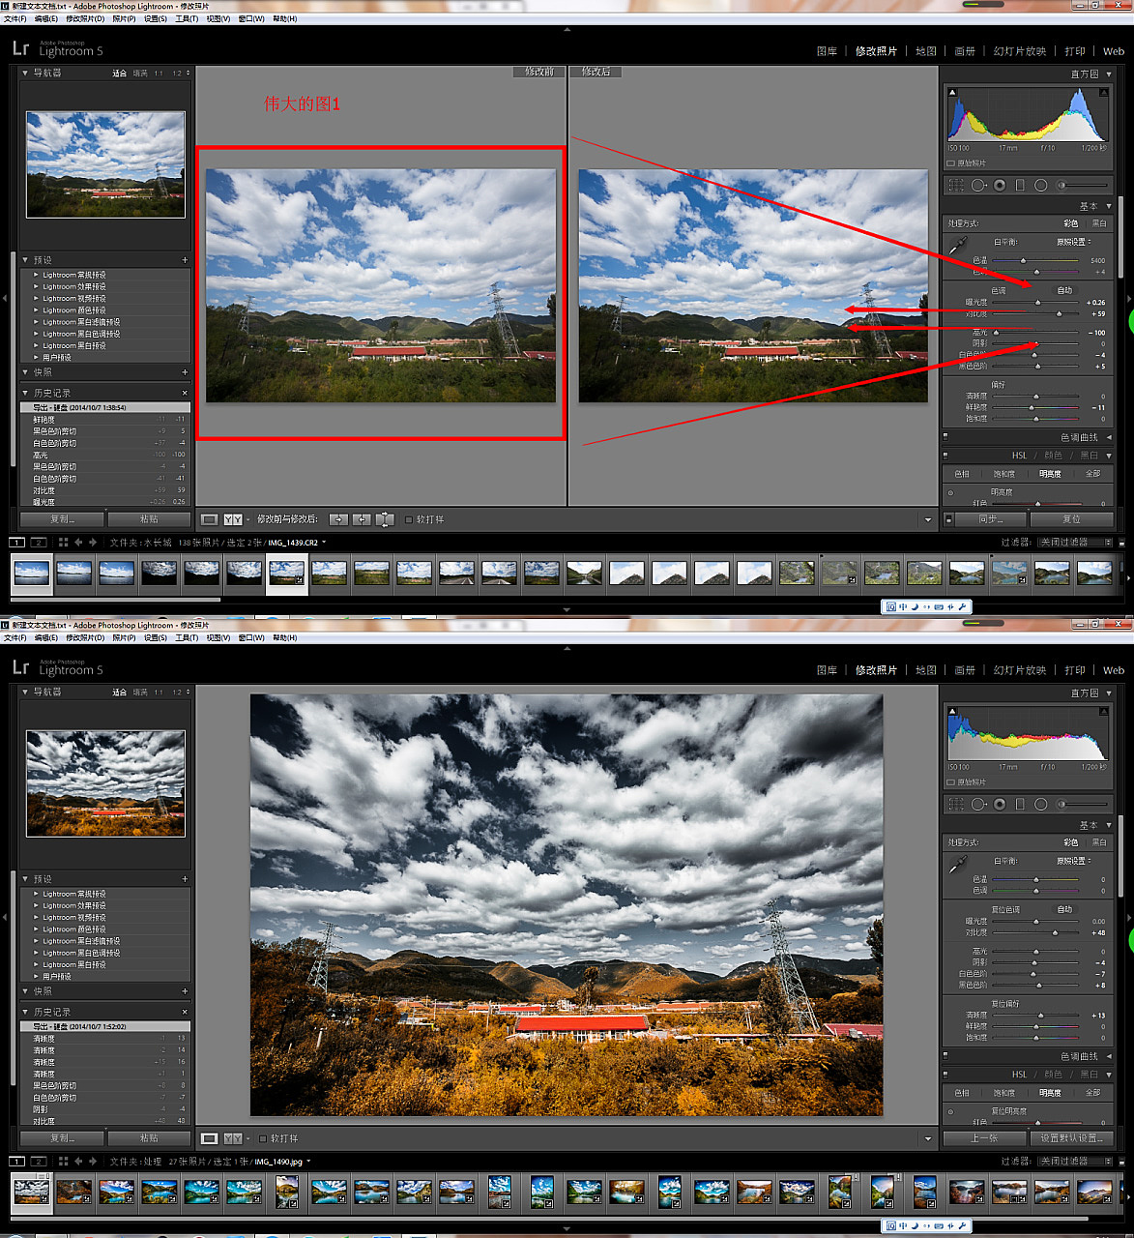Expand Lightroom 常规预设 folder in lower window
The height and width of the screenshot is (1238, 1134).
[37, 894]
